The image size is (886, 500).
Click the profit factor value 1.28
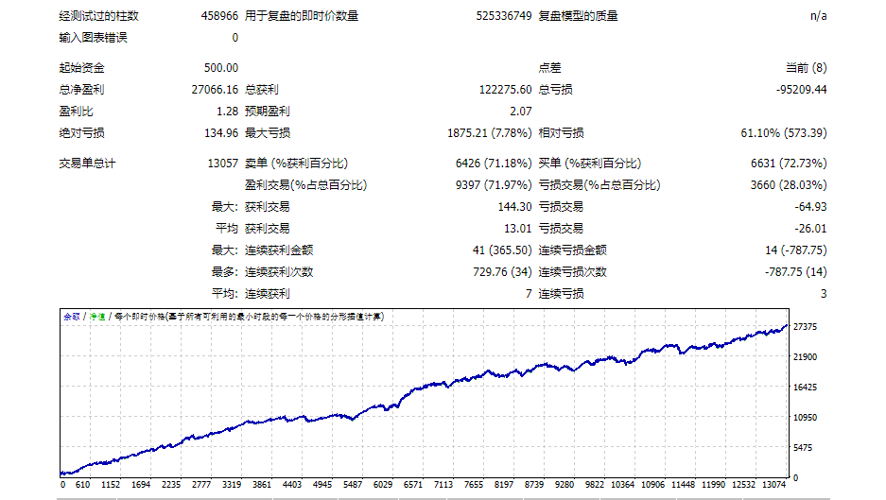click(x=227, y=112)
